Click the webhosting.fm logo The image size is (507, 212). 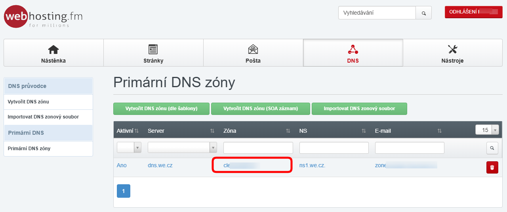[43, 17]
